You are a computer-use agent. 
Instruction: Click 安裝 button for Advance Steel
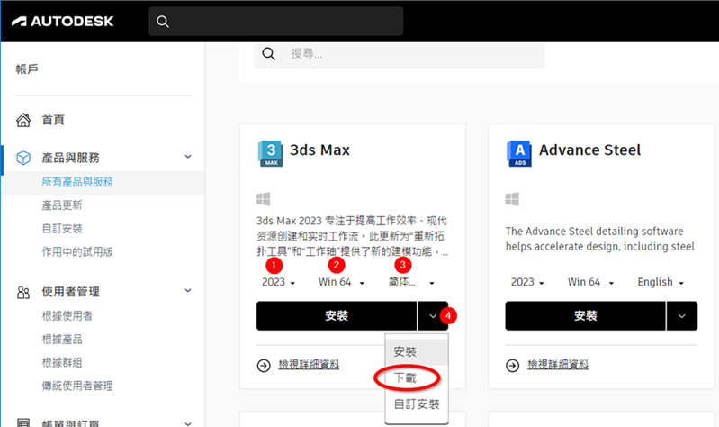point(585,316)
